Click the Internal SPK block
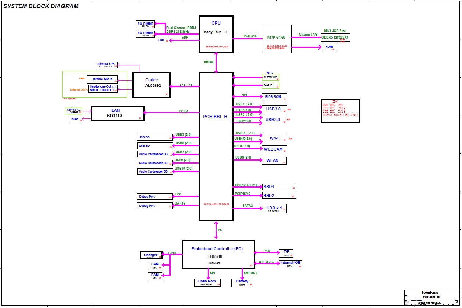Viewport: 462px width, 308px height. coord(106,65)
